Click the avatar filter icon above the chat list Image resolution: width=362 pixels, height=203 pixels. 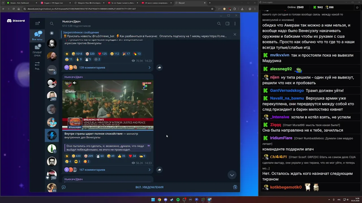52,33
